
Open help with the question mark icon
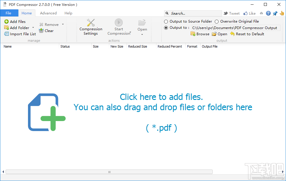268,13
